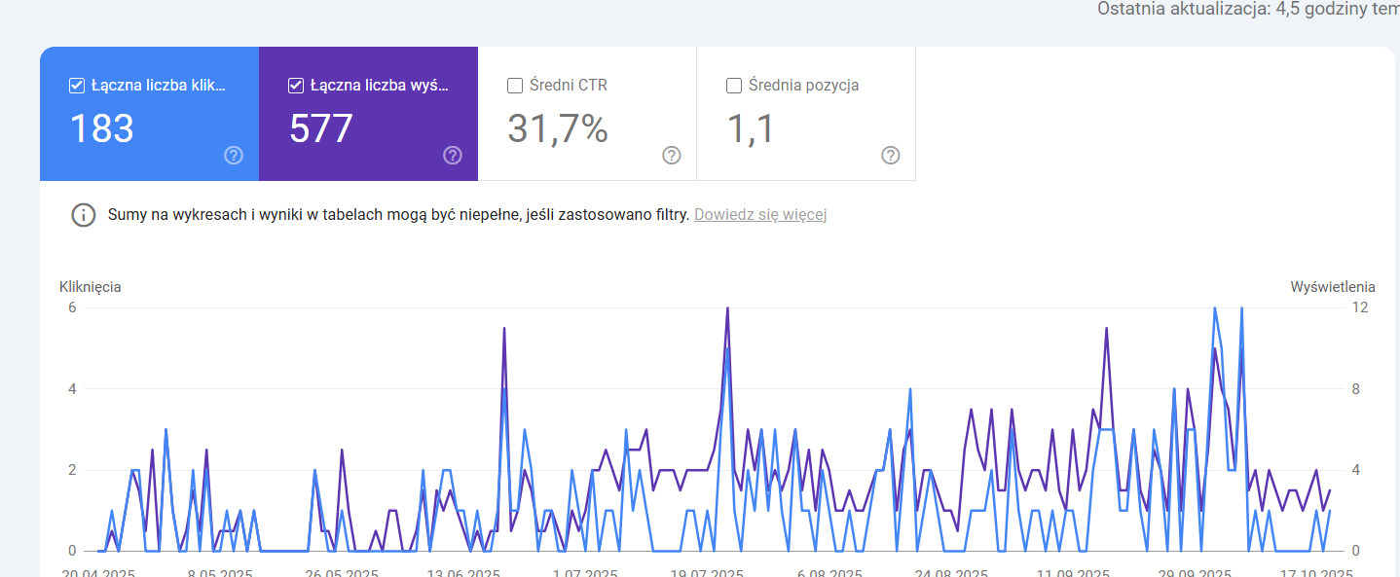
Task: Select the 31,7% average CTR value
Action: coord(558,128)
